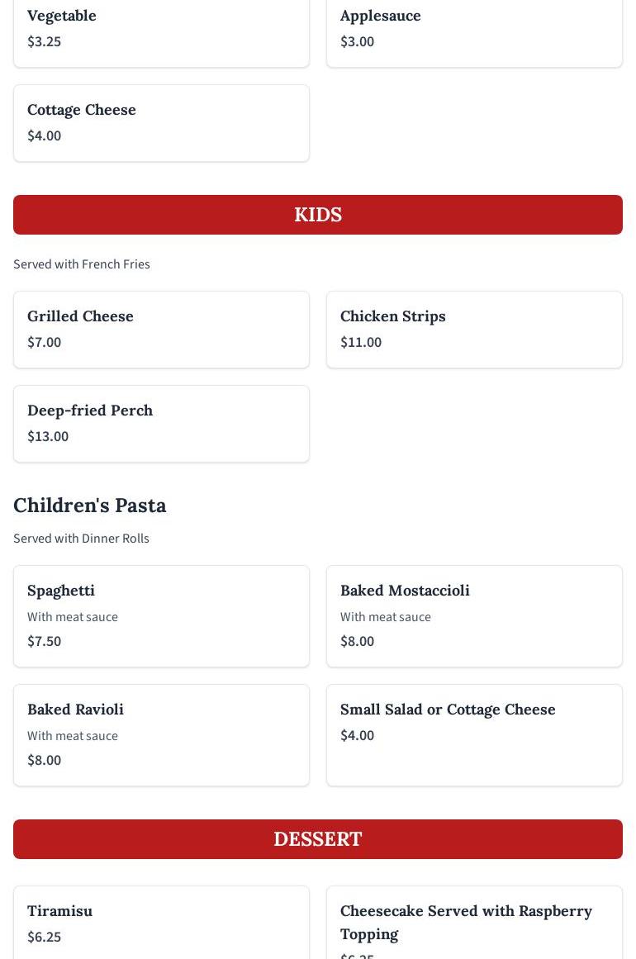Screen dimensions: 636x959
Task: Click the Served with French Fries note
Action: pyautogui.click(x=82, y=264)
